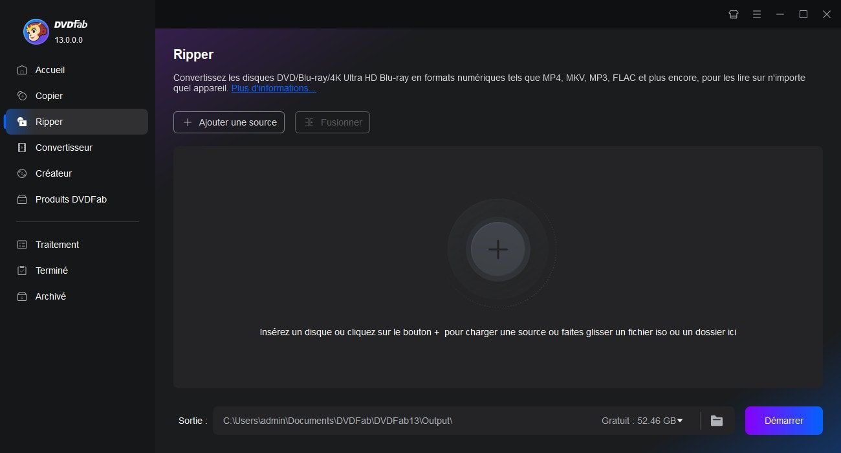The width and height of the screenshot is (841, 453).
Task: Start ripping with the Démarrer button
Action: coord(784,421)
